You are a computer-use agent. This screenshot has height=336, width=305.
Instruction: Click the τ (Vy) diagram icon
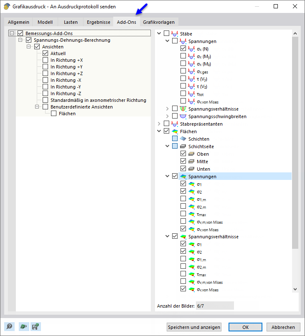191,79
